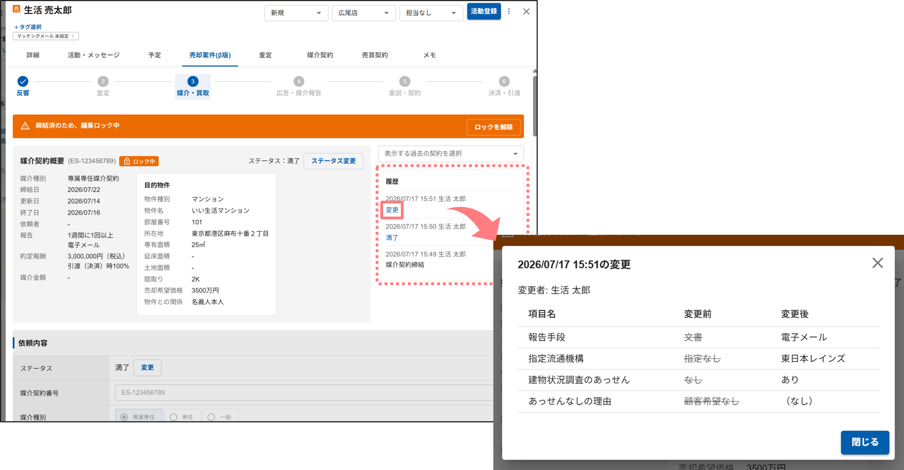Screen dimensions: 904x470
Task: Click 電子メール value in 報告手段 row
Action: click(x=804, y=337)
